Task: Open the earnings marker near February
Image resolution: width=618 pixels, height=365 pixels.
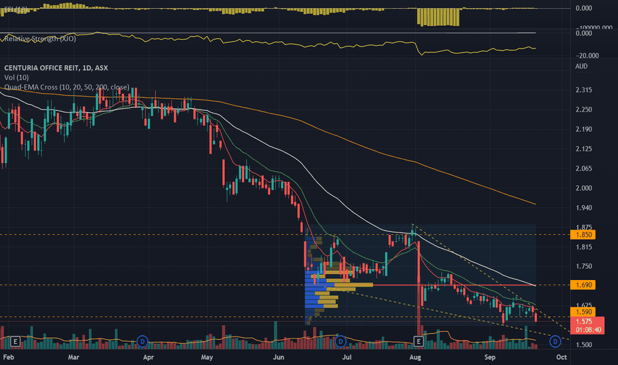Action: coord(15,341)
